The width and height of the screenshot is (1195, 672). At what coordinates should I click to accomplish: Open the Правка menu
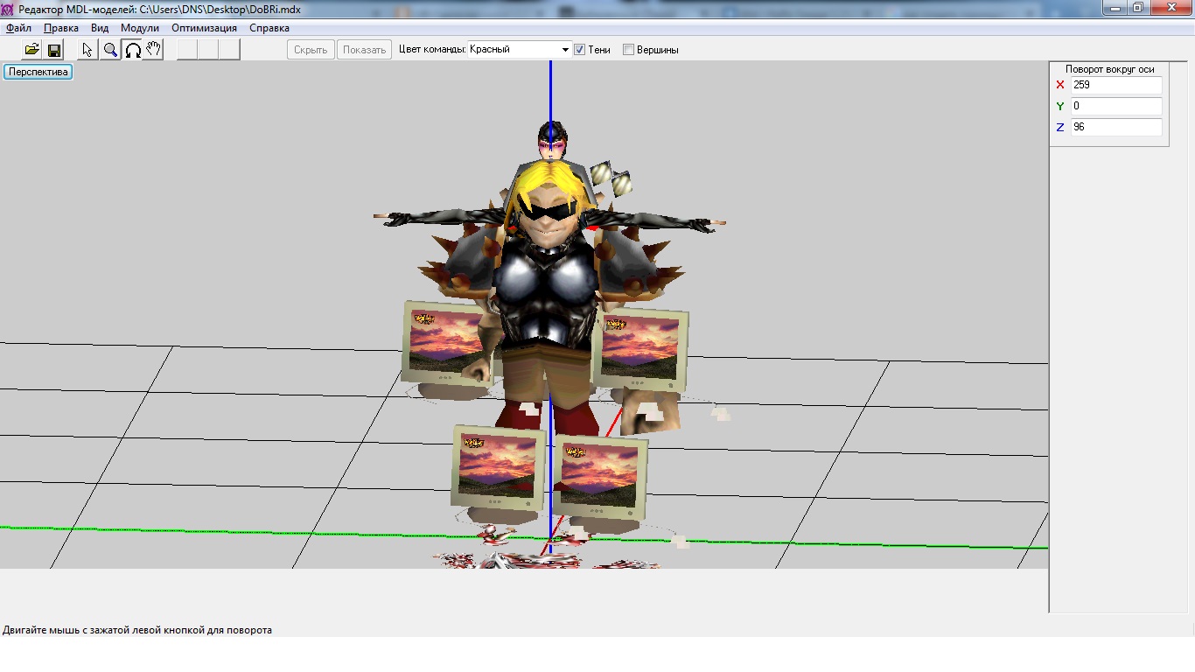[x=61, y=28]
